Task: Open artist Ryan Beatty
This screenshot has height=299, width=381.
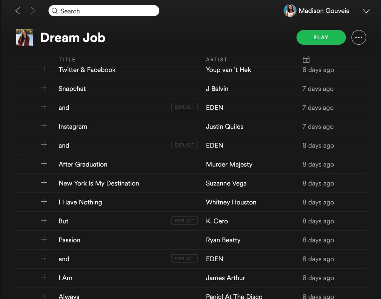Action: click(223, 240)
